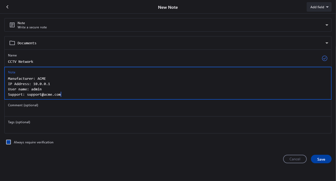Open the Add field menu
Image resolution: width=336 pixels, height=181 pixels.
[319, 7]
